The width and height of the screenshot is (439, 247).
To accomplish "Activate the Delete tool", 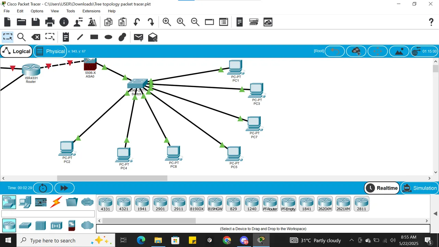I will pyautogui.click(x=36, y=37).
